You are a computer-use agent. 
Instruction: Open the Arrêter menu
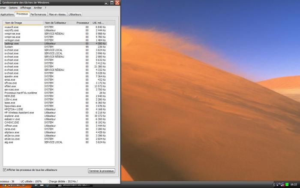click(x=38, y=8)
